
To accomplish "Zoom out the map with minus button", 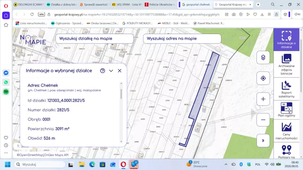I will (x=263, y=120).
